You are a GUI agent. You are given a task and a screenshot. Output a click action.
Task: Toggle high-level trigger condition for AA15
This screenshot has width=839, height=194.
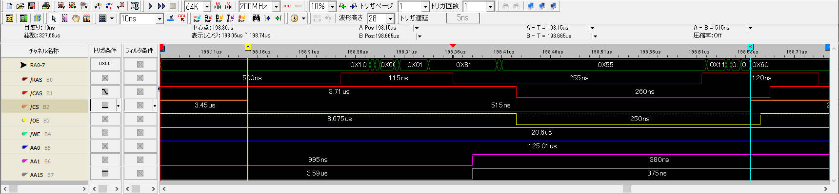[105, 173]
